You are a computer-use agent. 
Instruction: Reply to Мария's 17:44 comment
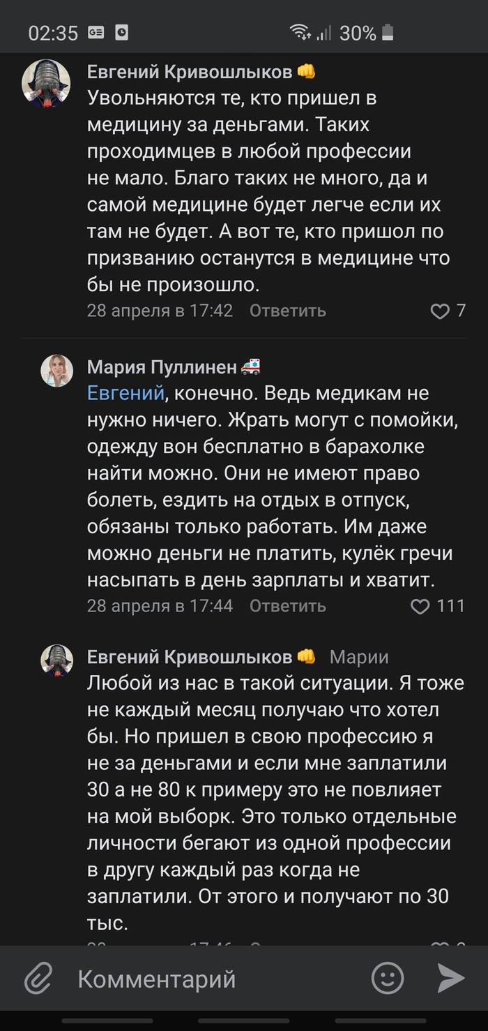point(287,606)
